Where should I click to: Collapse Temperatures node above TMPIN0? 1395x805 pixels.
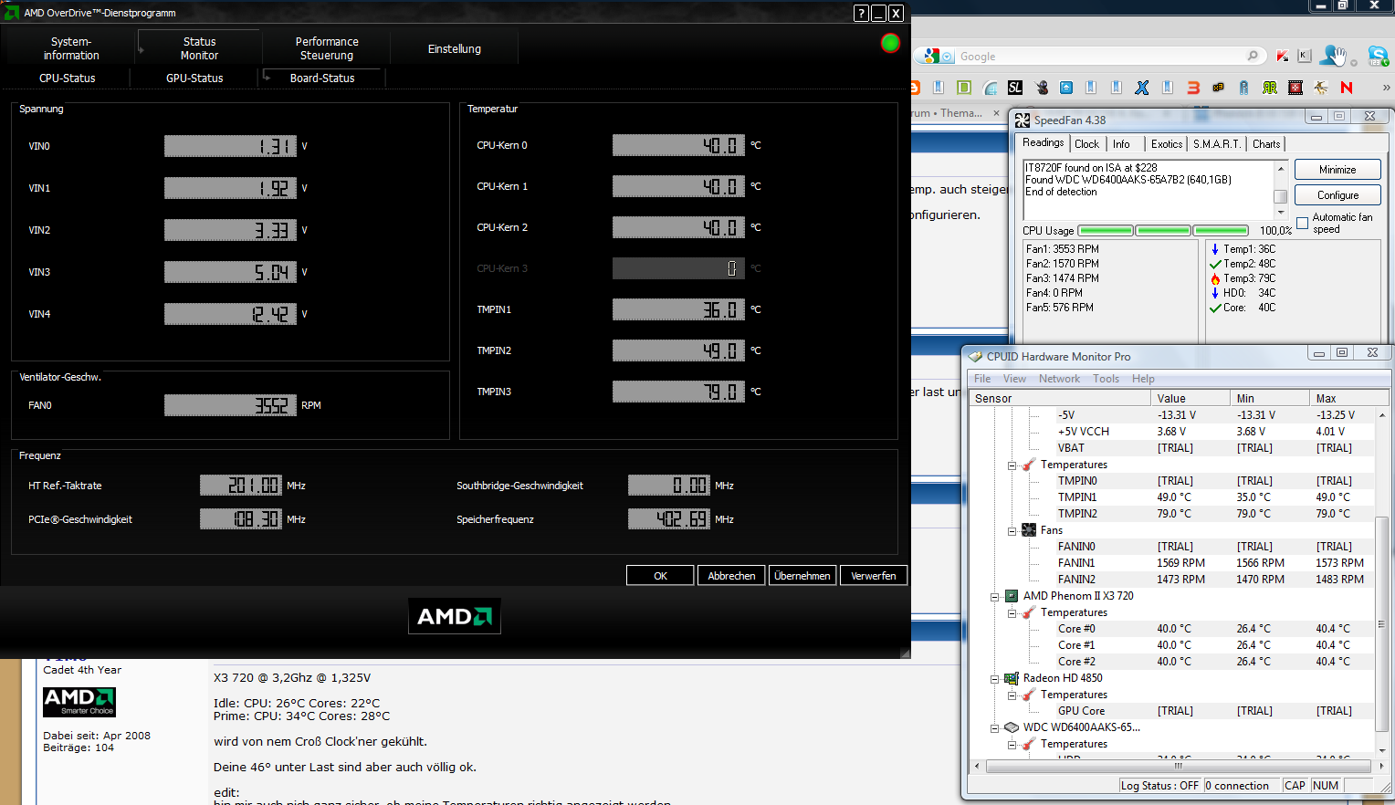click(1012, 465)
